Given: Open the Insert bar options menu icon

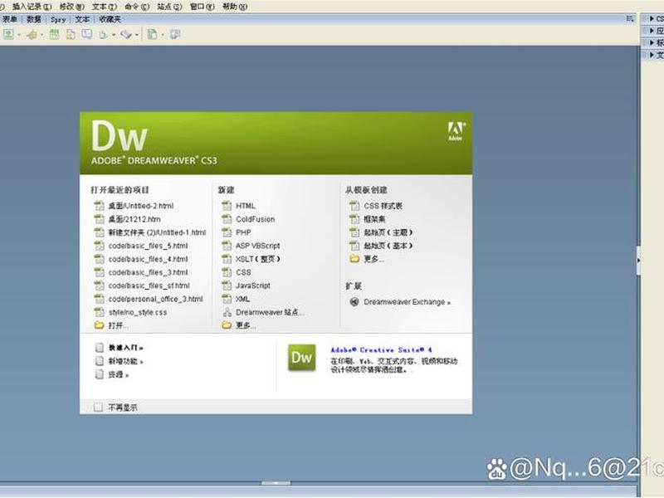Looking at the screenshot, I should click(630, 19).
